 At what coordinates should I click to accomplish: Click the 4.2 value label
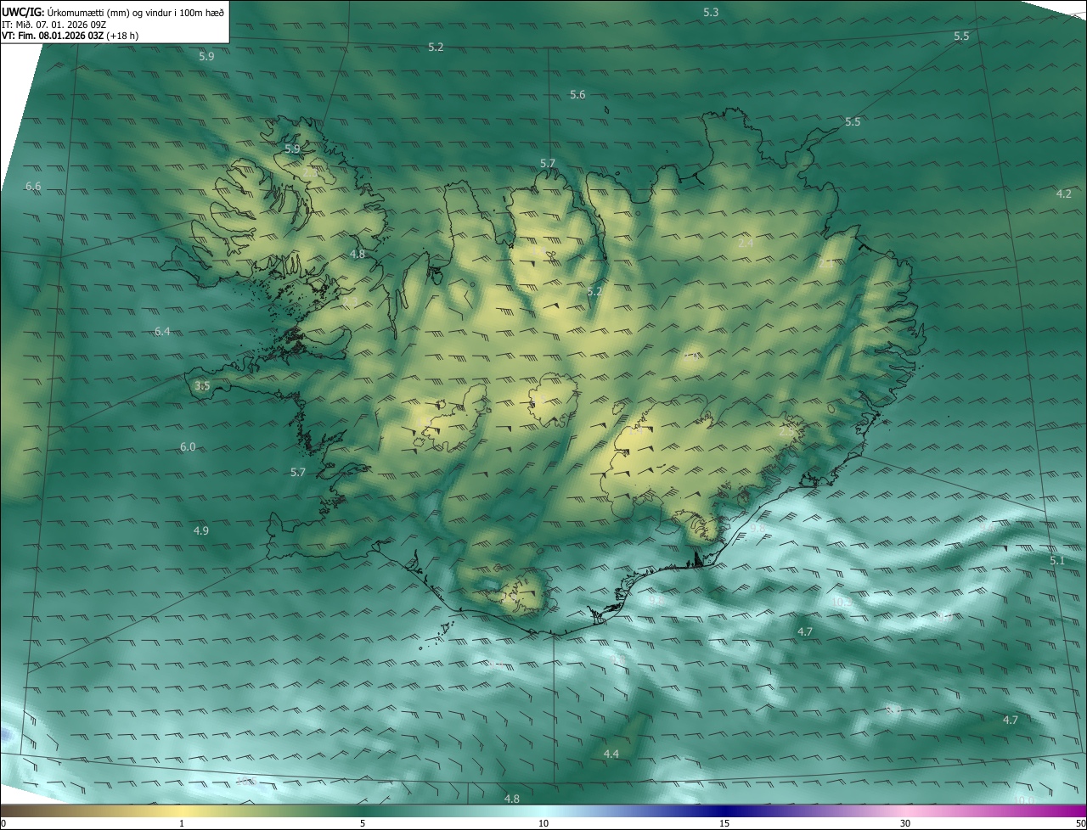tap(1063, 194)
